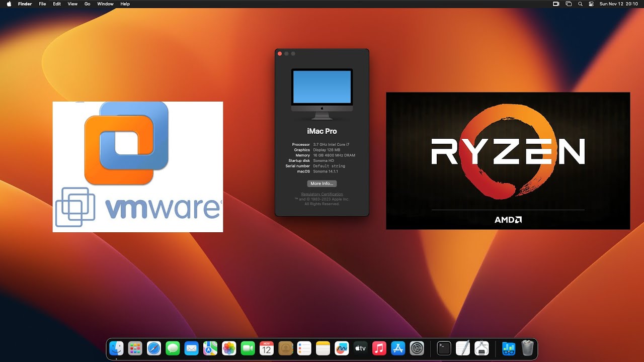Open the Apple menu

[9, 4]
